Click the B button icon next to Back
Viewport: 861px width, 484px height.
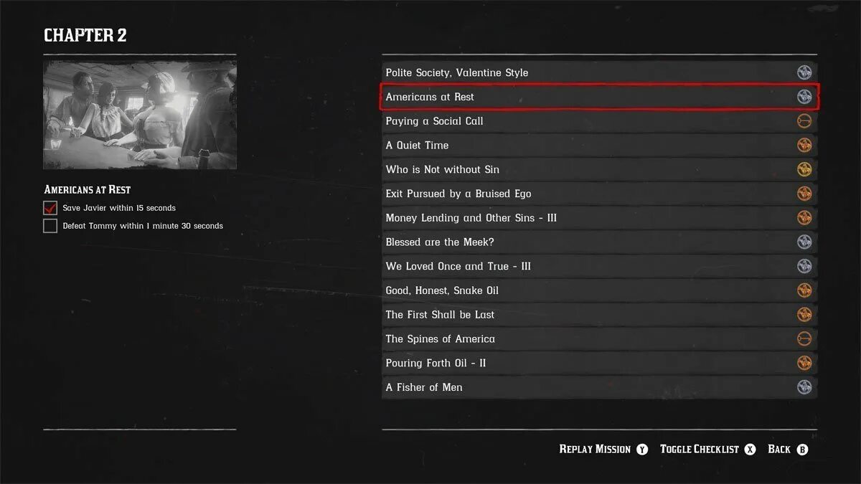point(802,450)
